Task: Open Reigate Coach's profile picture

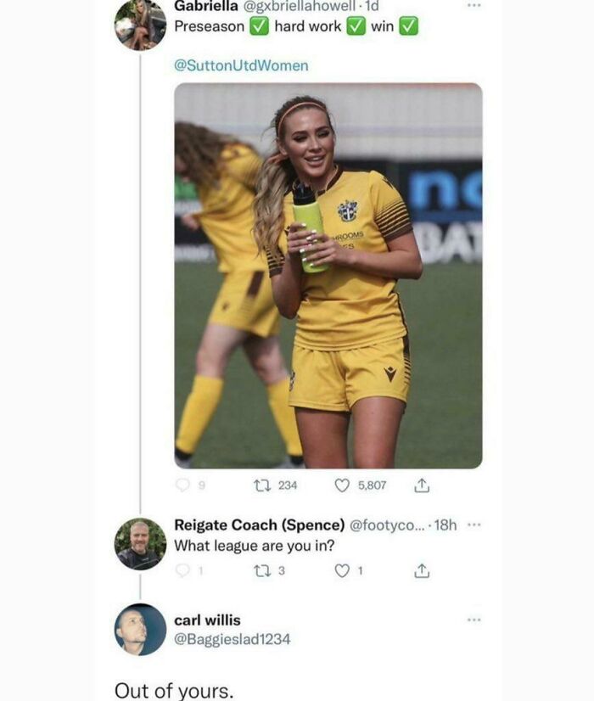Action: (x=140, y=537)
